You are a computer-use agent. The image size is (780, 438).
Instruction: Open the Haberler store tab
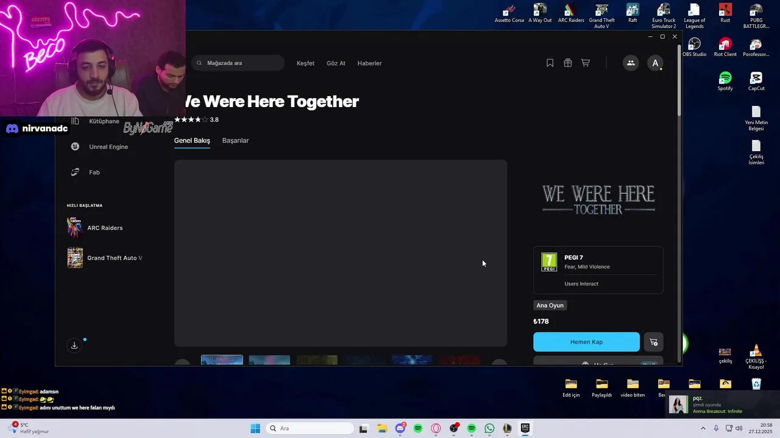pos(369,63)
